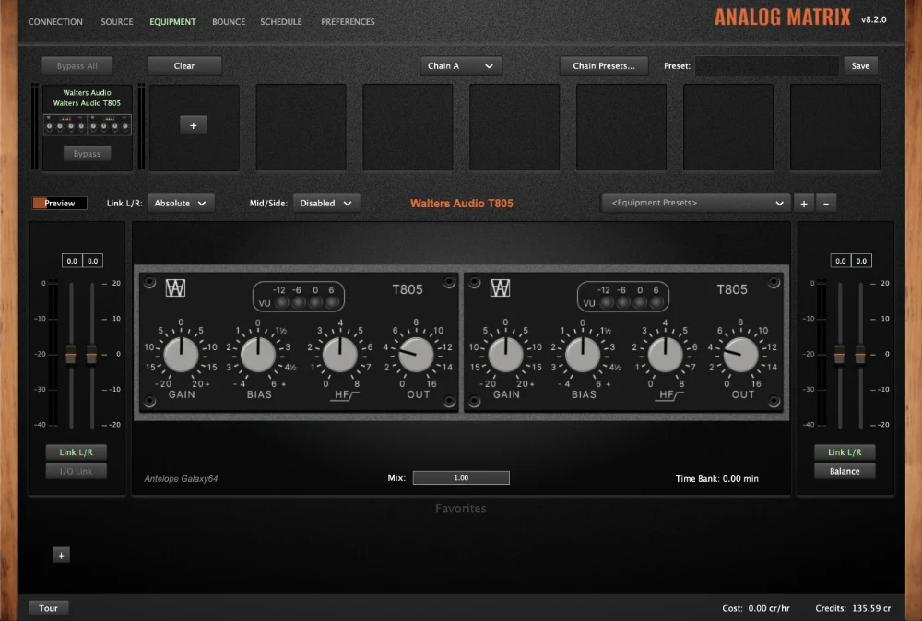Remove equipment preset with minus button
Image resolution: width=922 pixels, height=621 pixels.
tap(826, 204)
